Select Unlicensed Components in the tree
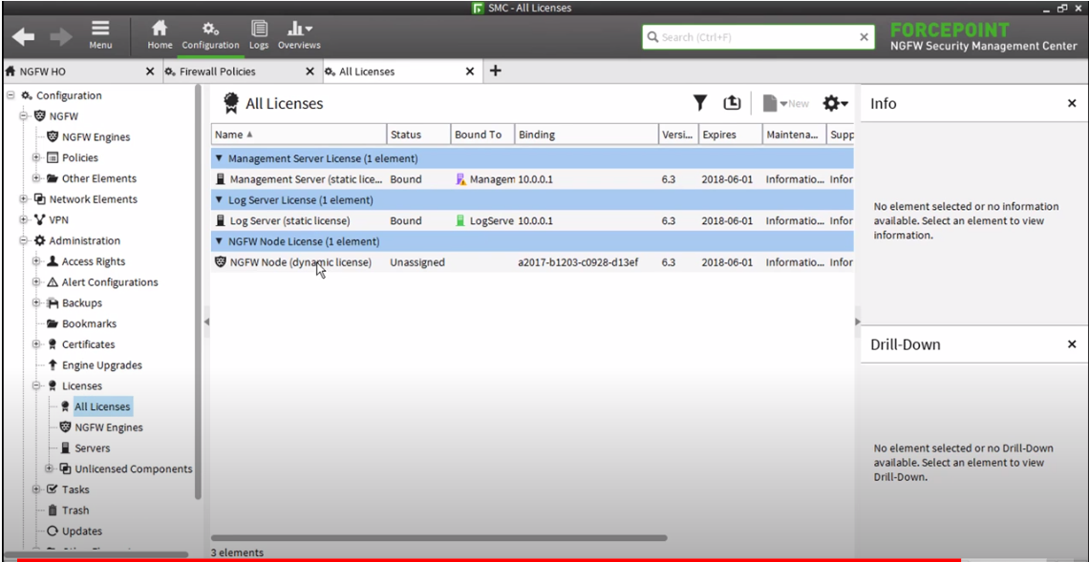The height and width of the screenshot is (562, 1089). [133, 469]
